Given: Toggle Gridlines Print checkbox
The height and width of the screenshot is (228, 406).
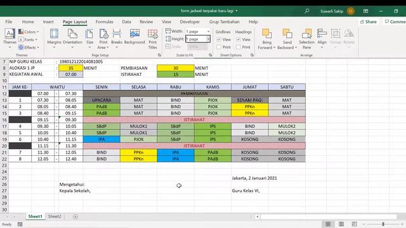Looking at the screenshot, I should [219, 47].
